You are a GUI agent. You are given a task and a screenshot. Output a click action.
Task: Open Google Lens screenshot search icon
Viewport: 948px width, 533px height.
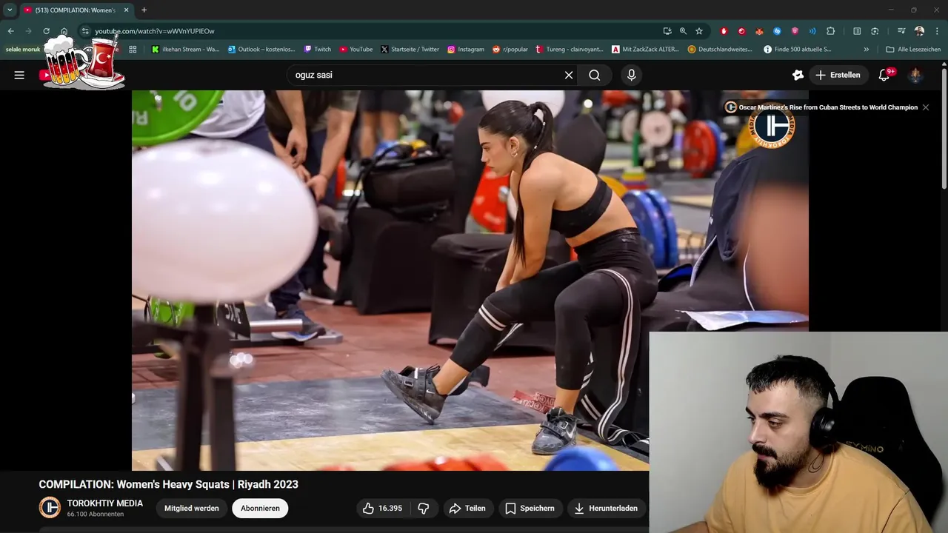click(875, 31)
